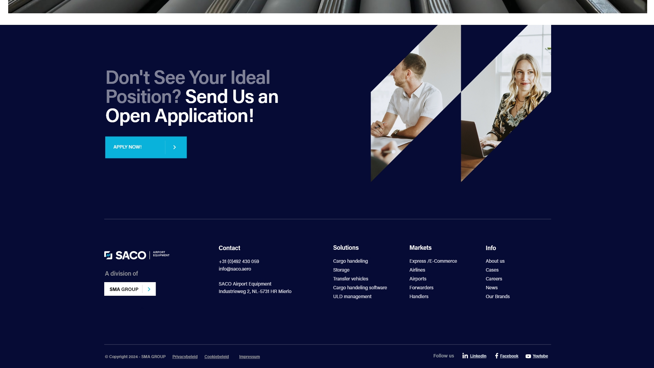The height and width of the screenshot is (368, 654).
Task: Open the SMA GROUP button
Action: pyautogui.click(x=130, y=289)
